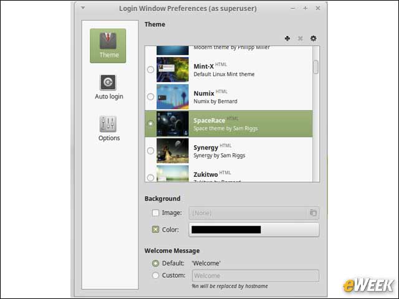Click 'Default Linux Mint theme' description text
Screen dimensions: 399x299
tap(224, 74)
